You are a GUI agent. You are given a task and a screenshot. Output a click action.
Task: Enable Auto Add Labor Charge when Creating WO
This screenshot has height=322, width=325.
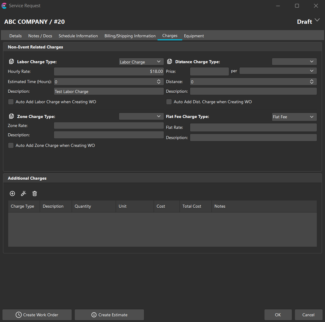pyautogui.click(x=11, y=102)
